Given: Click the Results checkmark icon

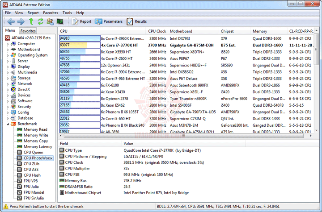Looking at the screenshot, I should [130, 21].
